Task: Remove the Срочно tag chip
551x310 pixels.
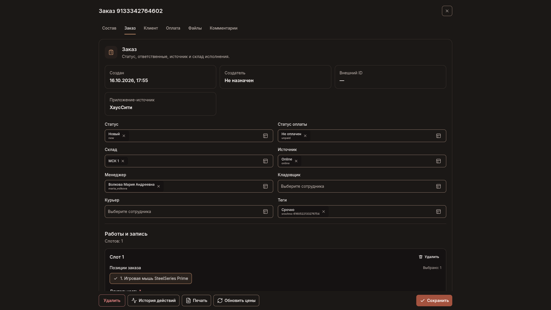Action: [323, 212]
